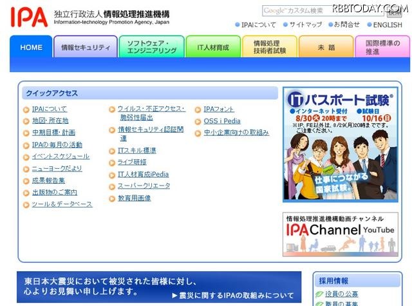Viewport: 412px width, 306px height.
Task: Open the IPA Channel YouTube banner
Action: tap(341, 234)
